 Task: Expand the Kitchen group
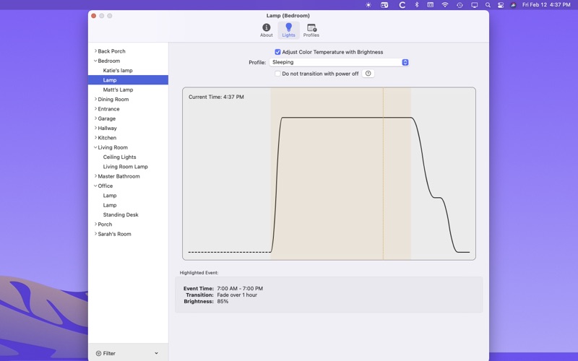click(95, 138)
